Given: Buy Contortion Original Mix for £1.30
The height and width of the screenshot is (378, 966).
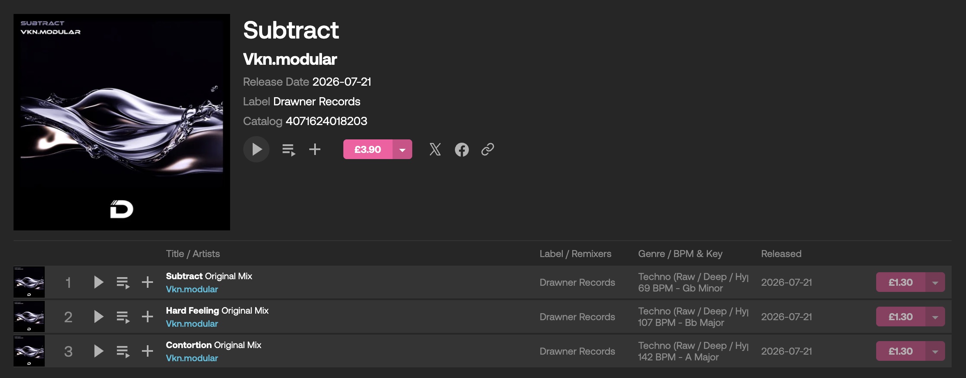Looking at the screenshot, I should (x=901, y=351).
